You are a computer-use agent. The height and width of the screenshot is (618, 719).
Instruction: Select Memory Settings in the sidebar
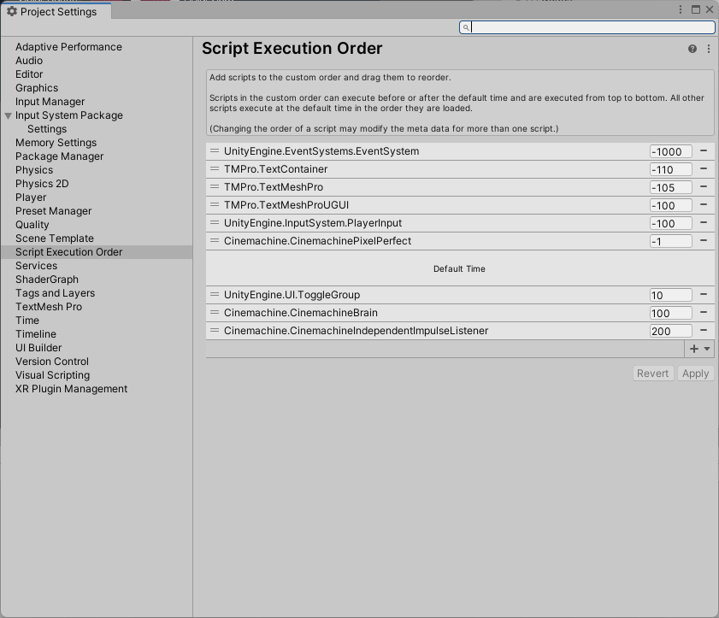[56, 143]
